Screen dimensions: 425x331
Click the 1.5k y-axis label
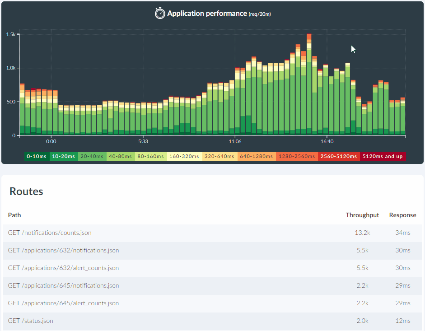click(11, 34)
